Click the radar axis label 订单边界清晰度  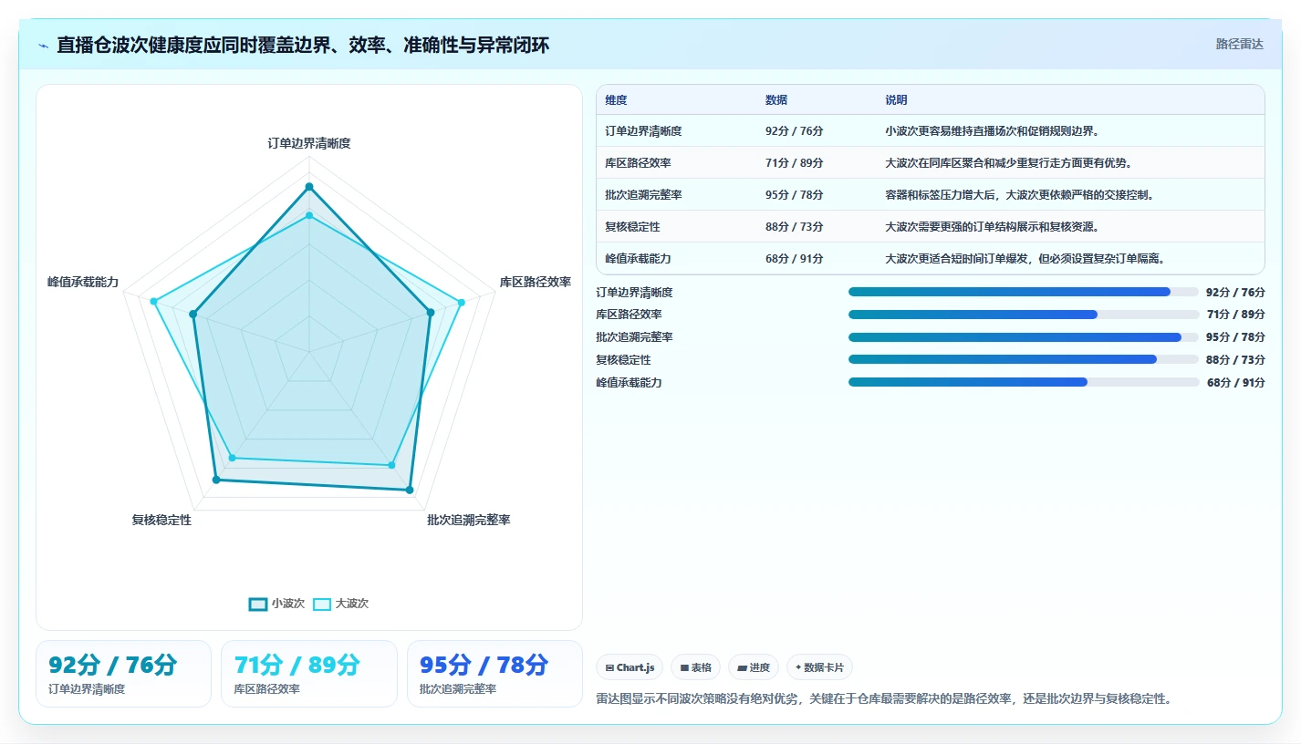tap(309, 143)
